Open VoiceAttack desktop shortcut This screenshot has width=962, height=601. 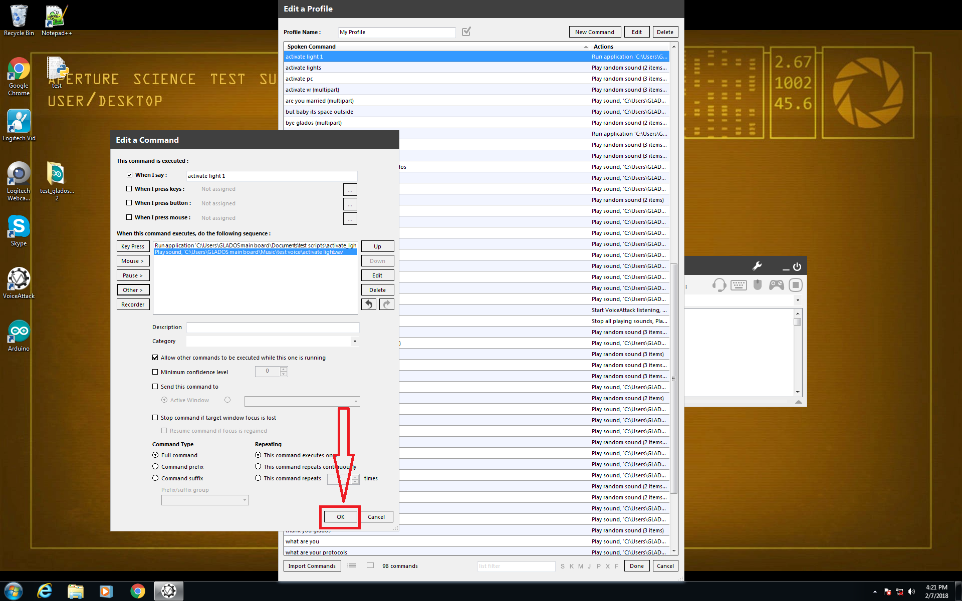click(x=19, y=283)
